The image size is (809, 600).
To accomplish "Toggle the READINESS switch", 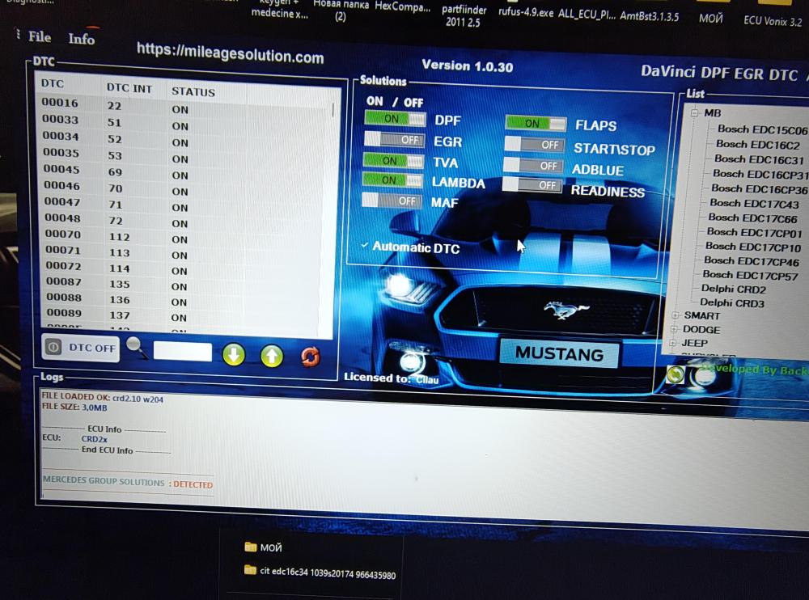I will (532, 184).
